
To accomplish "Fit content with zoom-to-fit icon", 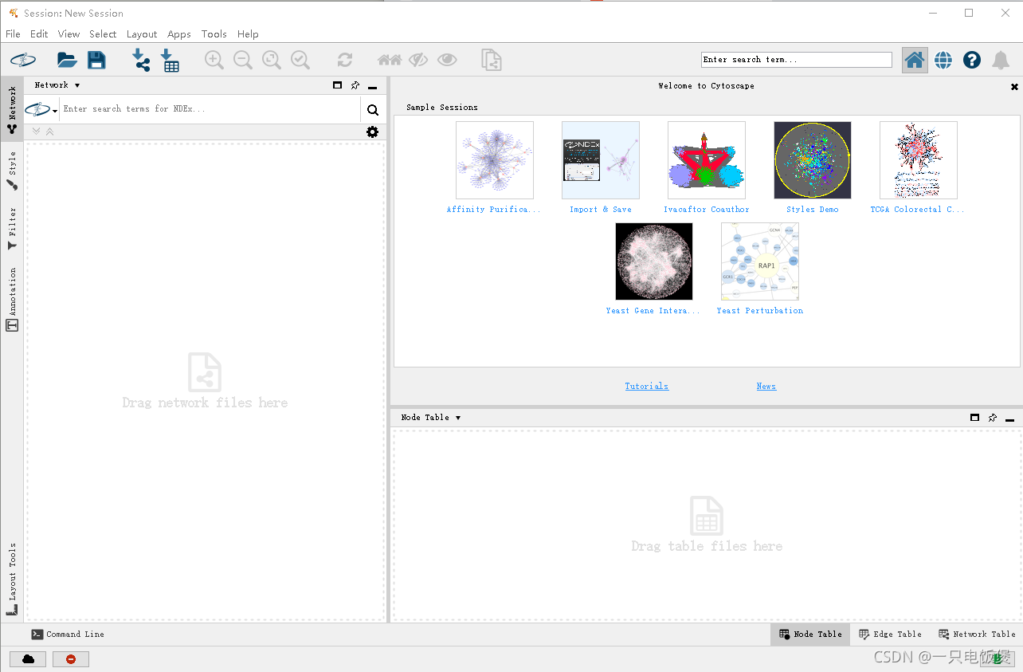I will pyautogui.click(x=272, y=60).
